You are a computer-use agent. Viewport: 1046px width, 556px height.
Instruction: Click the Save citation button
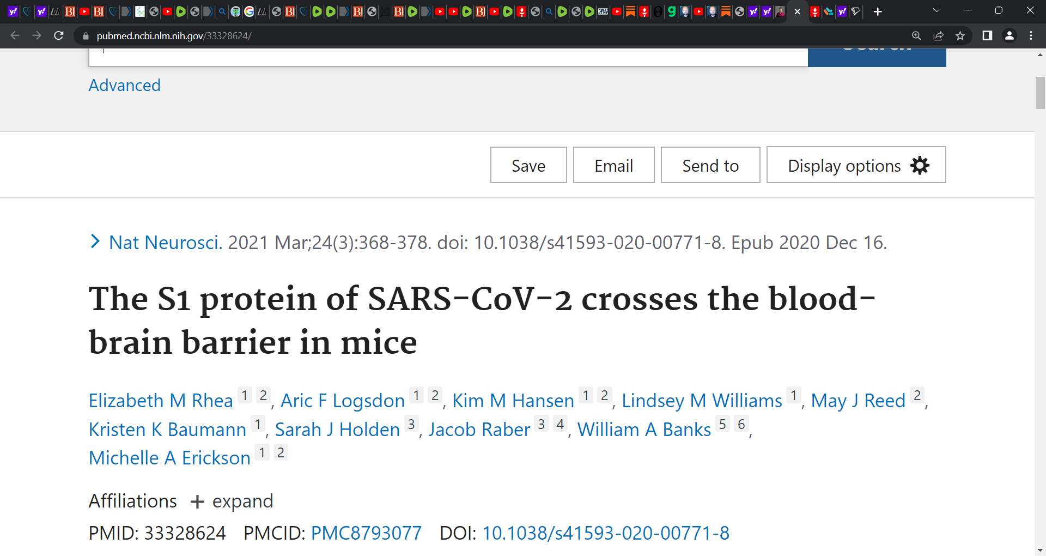click(528, 165)
